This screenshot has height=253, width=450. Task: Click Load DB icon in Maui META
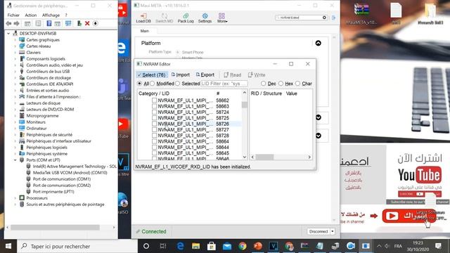click(143, 18)
